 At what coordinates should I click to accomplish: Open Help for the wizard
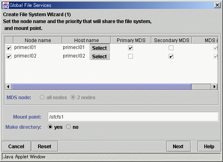pos(209,146)
